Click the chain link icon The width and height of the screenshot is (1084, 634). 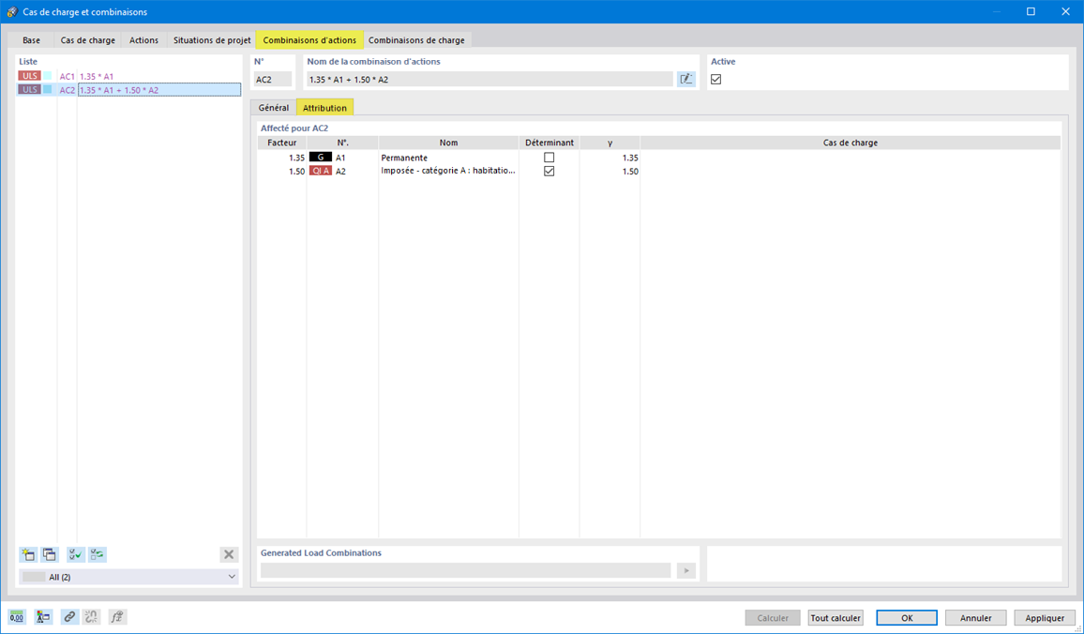click(69, 617)
